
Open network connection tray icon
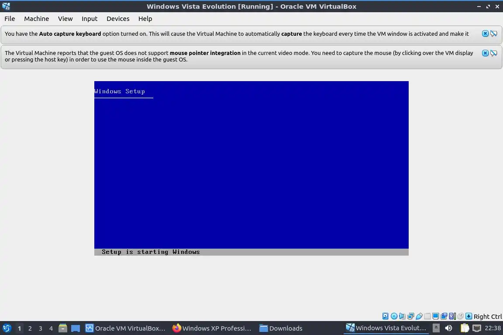tap(477, 328)
